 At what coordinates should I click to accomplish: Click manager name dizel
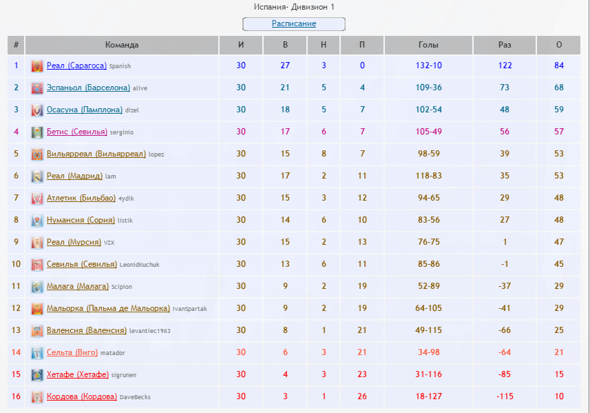[x=132, y=110]
